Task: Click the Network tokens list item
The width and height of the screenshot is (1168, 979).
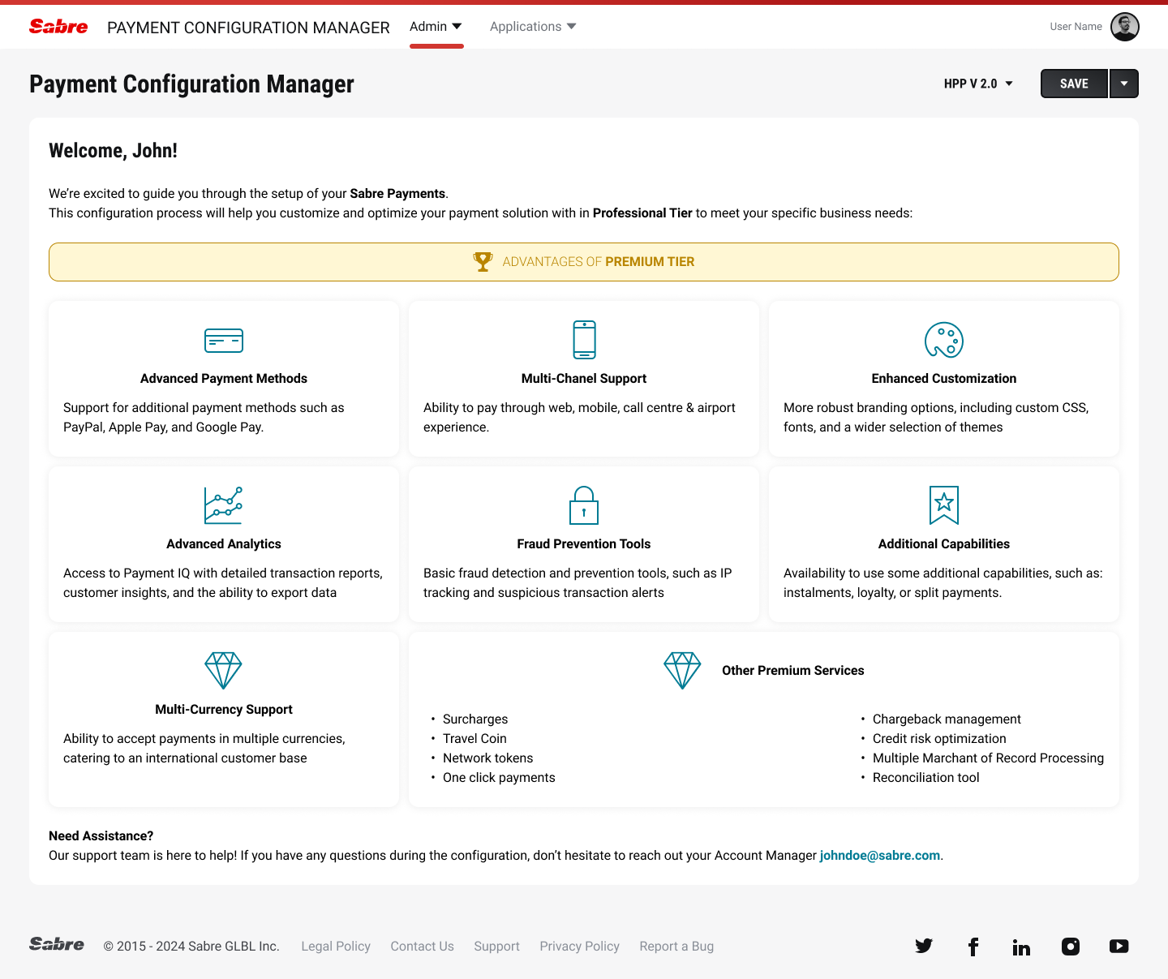Action: (x=488, y=758)
